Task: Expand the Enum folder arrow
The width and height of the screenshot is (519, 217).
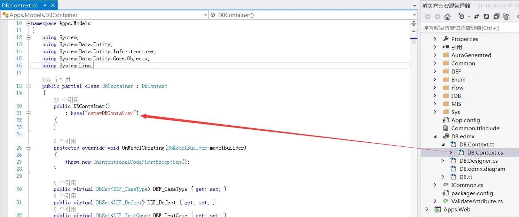Action: (435, 79)
